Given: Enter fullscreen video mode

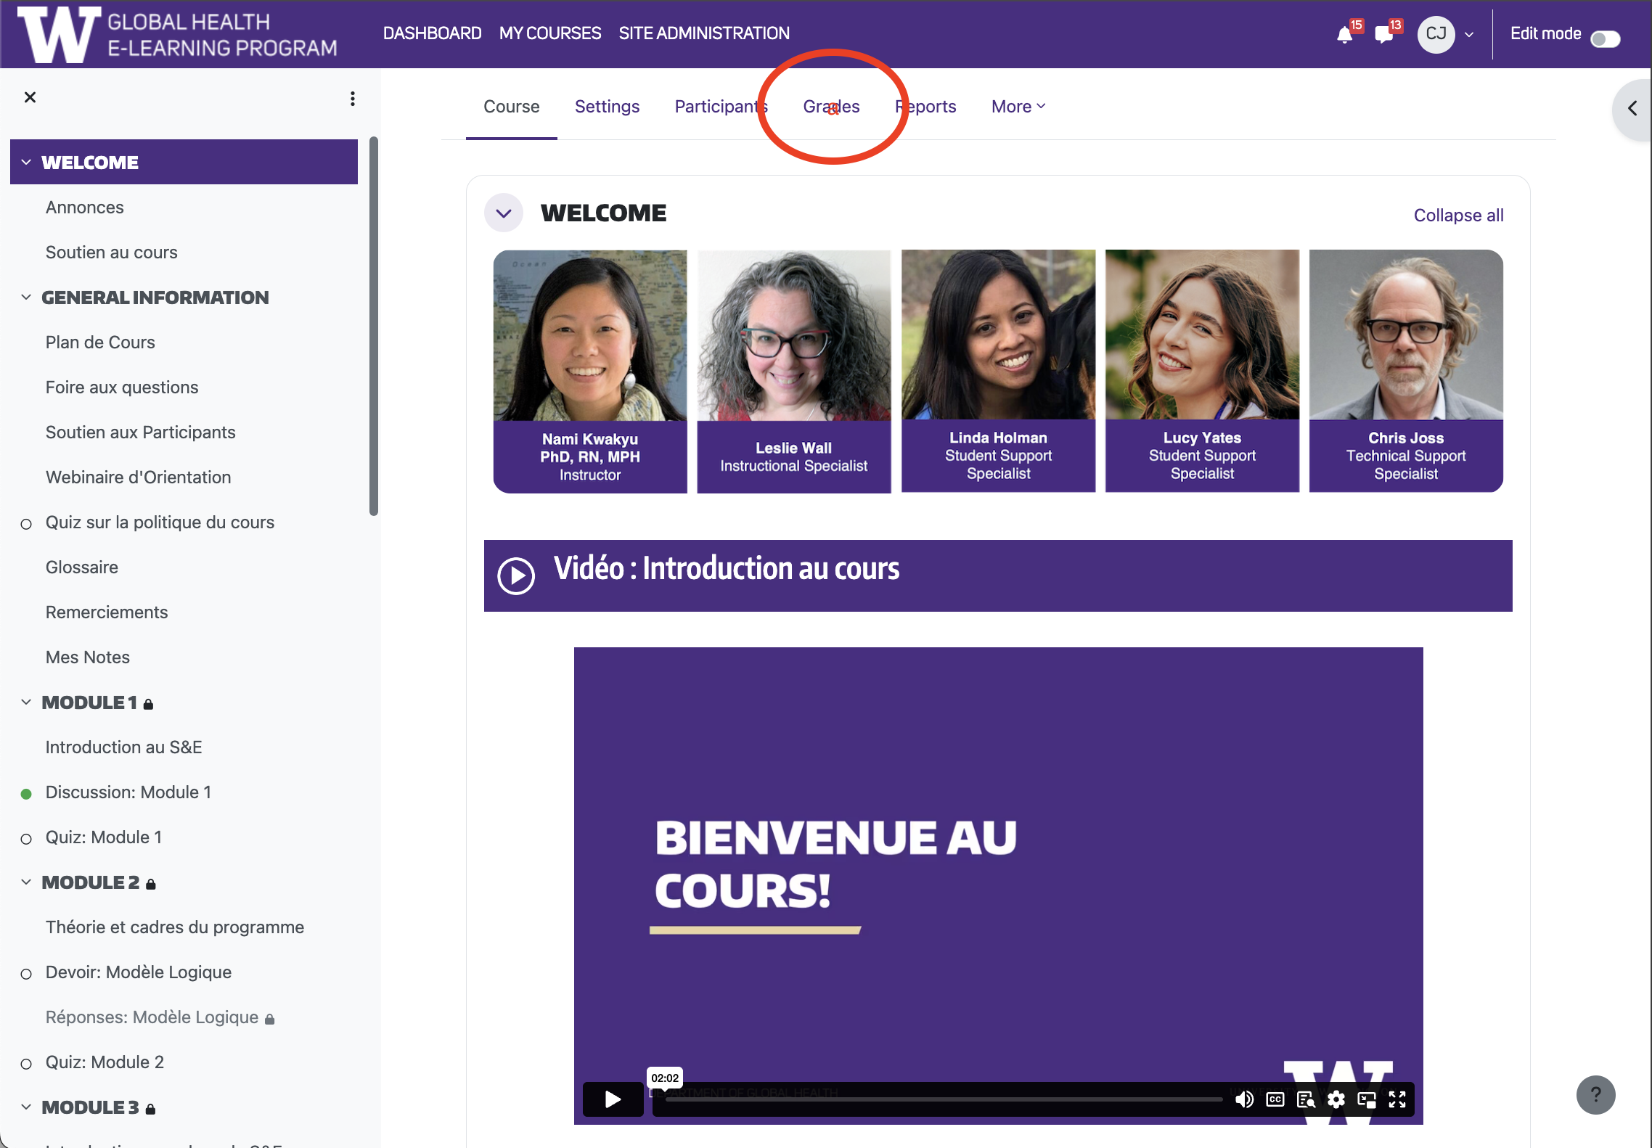Looking at the screenshot, I should 1397,1099.
